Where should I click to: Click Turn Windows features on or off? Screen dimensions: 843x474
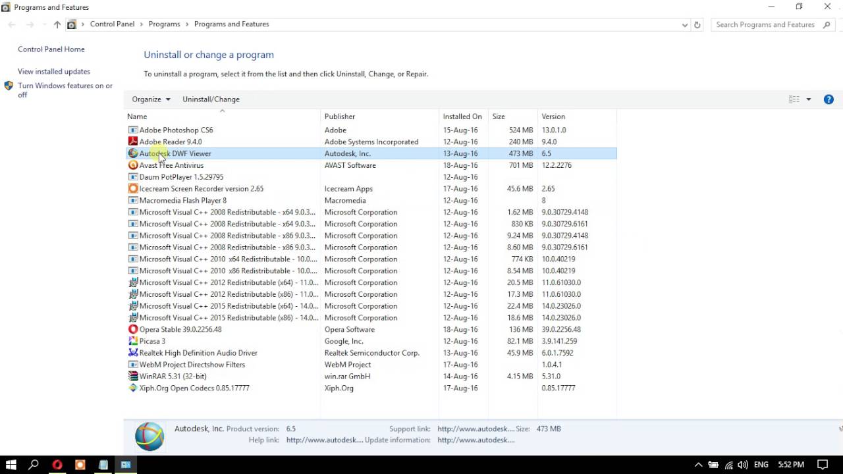pyautogui.click(x=65, y=90)
